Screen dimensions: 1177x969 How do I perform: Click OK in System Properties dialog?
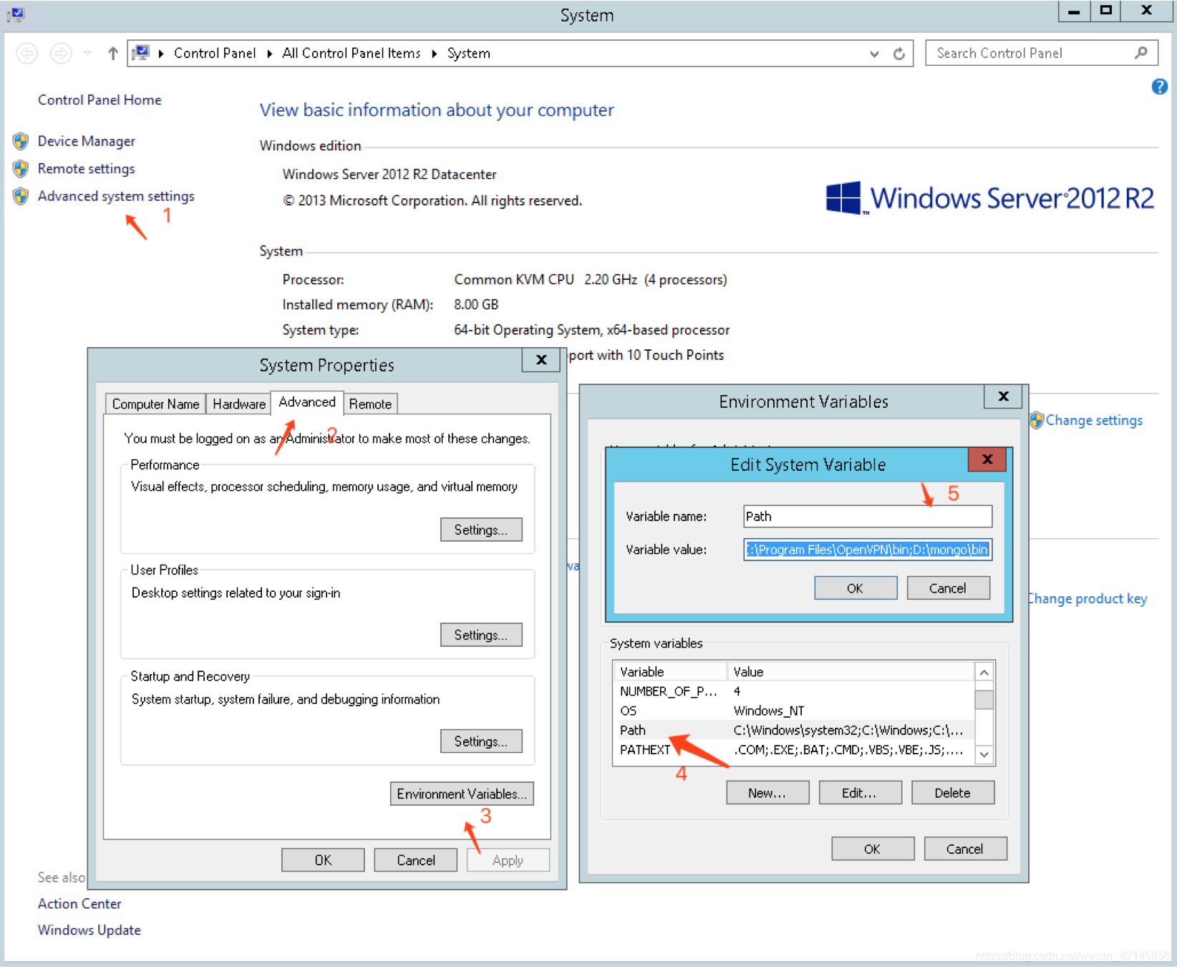pos(323,860)
